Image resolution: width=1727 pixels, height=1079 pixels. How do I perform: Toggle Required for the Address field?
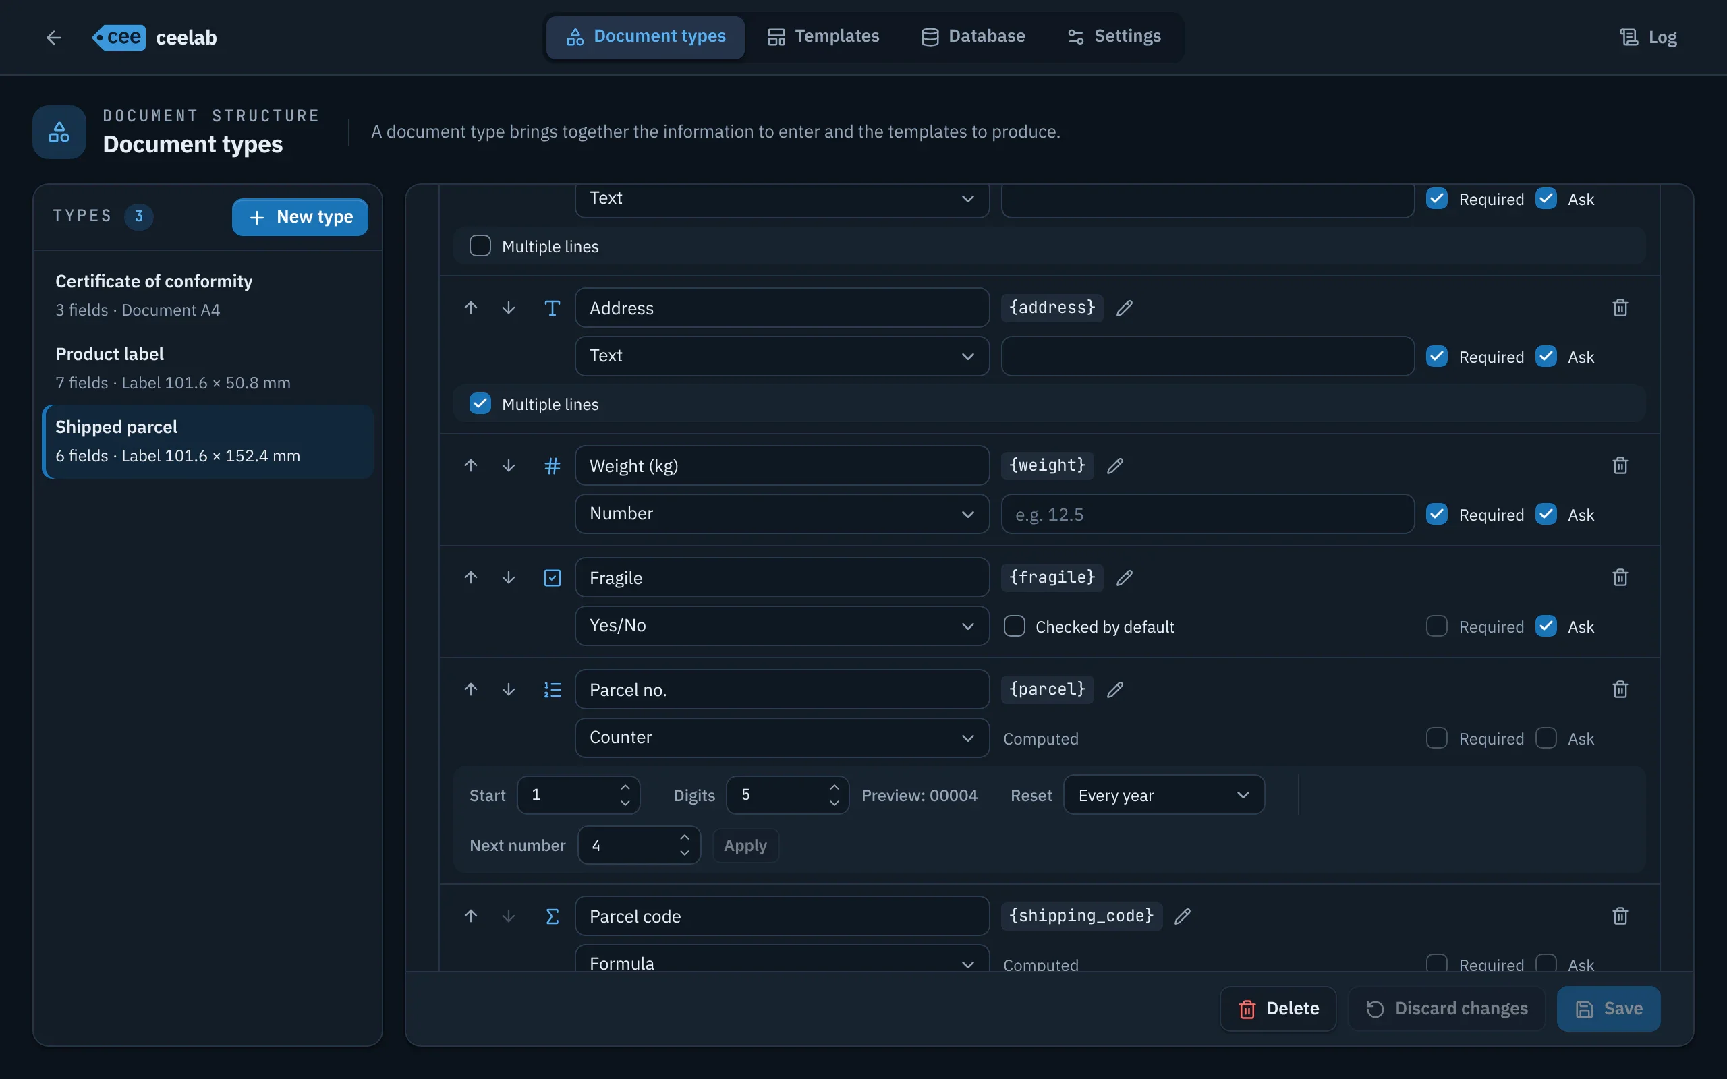pyautogui.click(x=1436, y=356)
